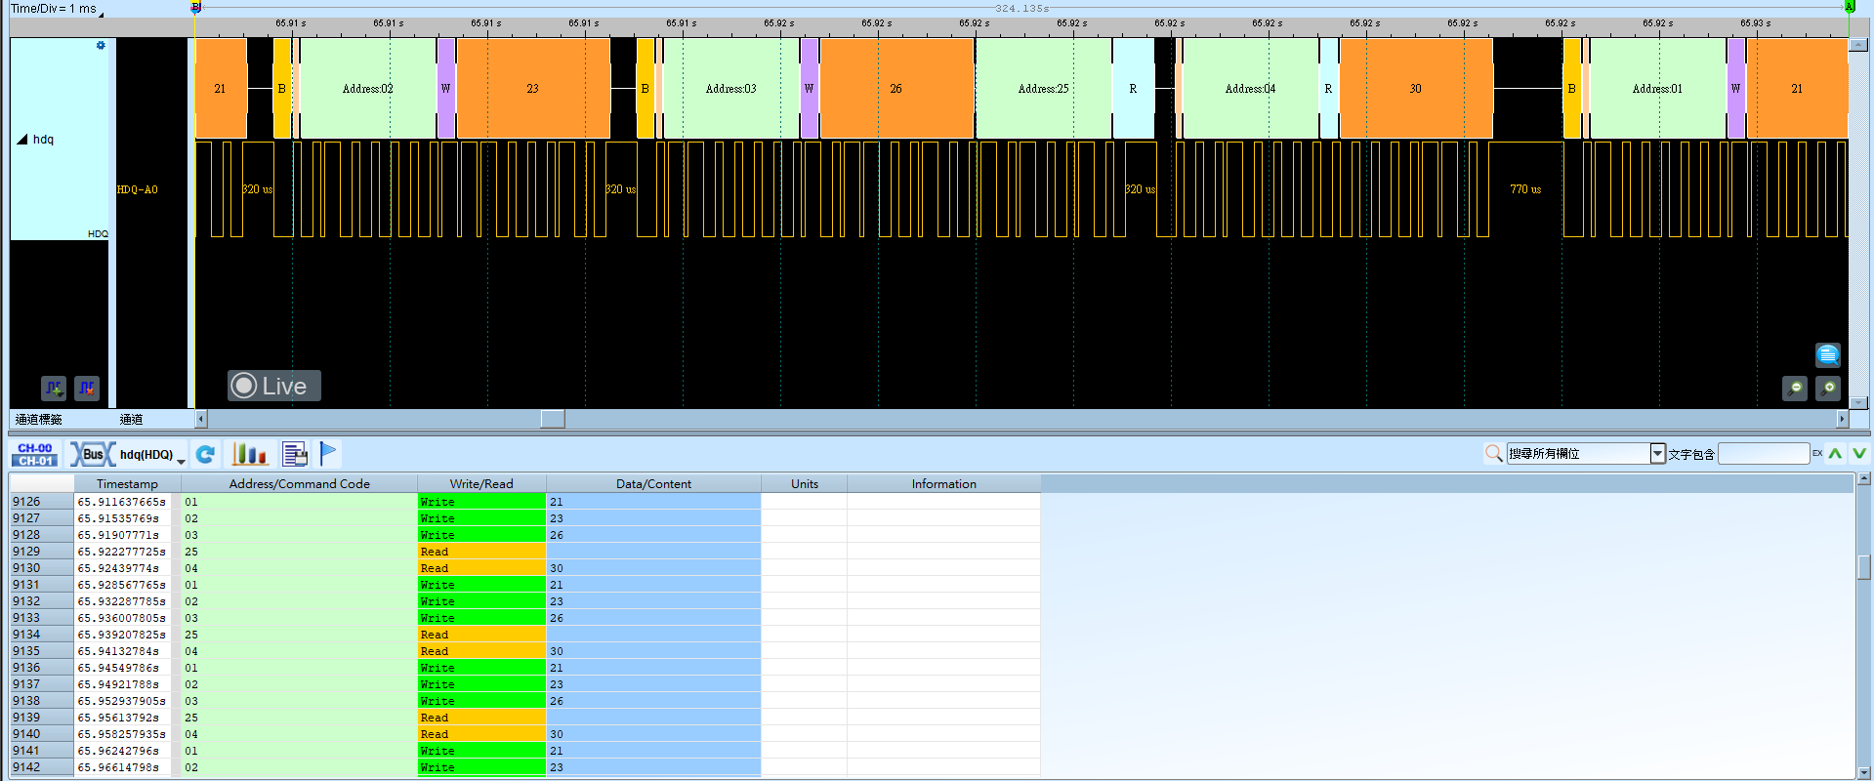Viewport: 1874px width, 781px height.
Task: Click the Address:25 decode block
Action: click(x=1043, y=88)
